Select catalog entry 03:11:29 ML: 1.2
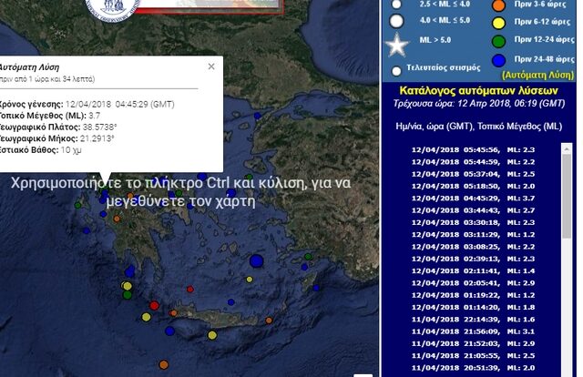Screen dimensions: 583x377 click(x=473, y=235)
